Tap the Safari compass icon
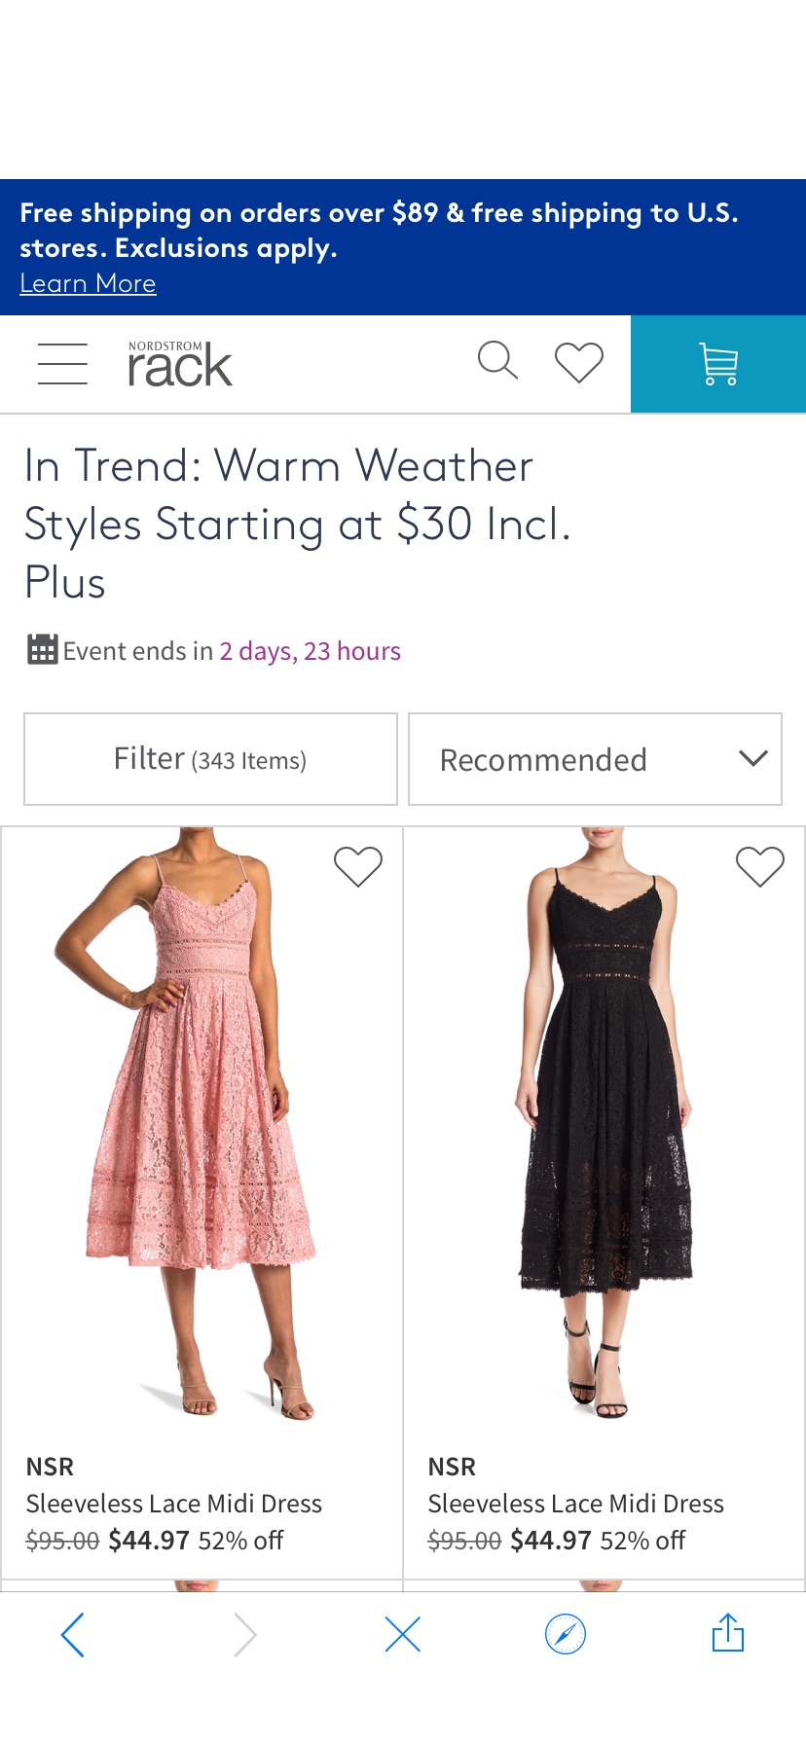The height and width of the screenshot is (1744, 806). [x=565, y=1635]
